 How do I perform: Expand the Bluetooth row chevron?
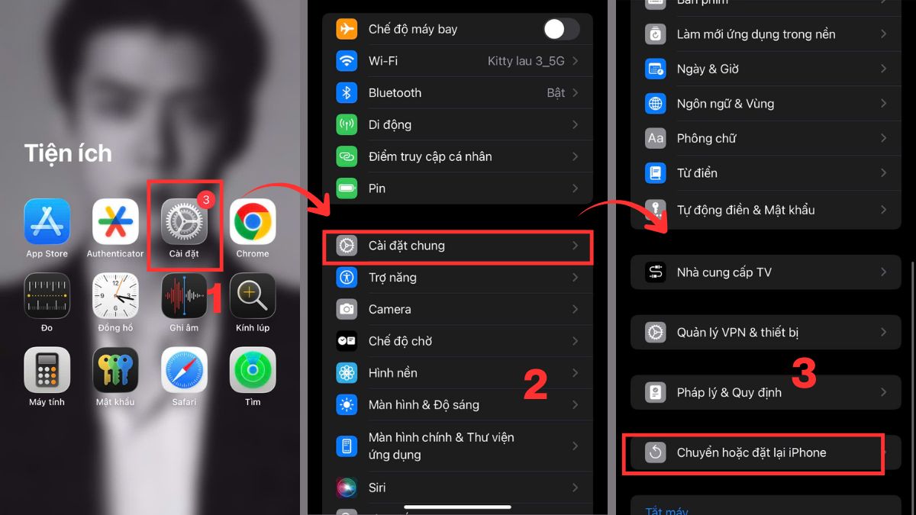pyautogui.click(x=576, y=92)
